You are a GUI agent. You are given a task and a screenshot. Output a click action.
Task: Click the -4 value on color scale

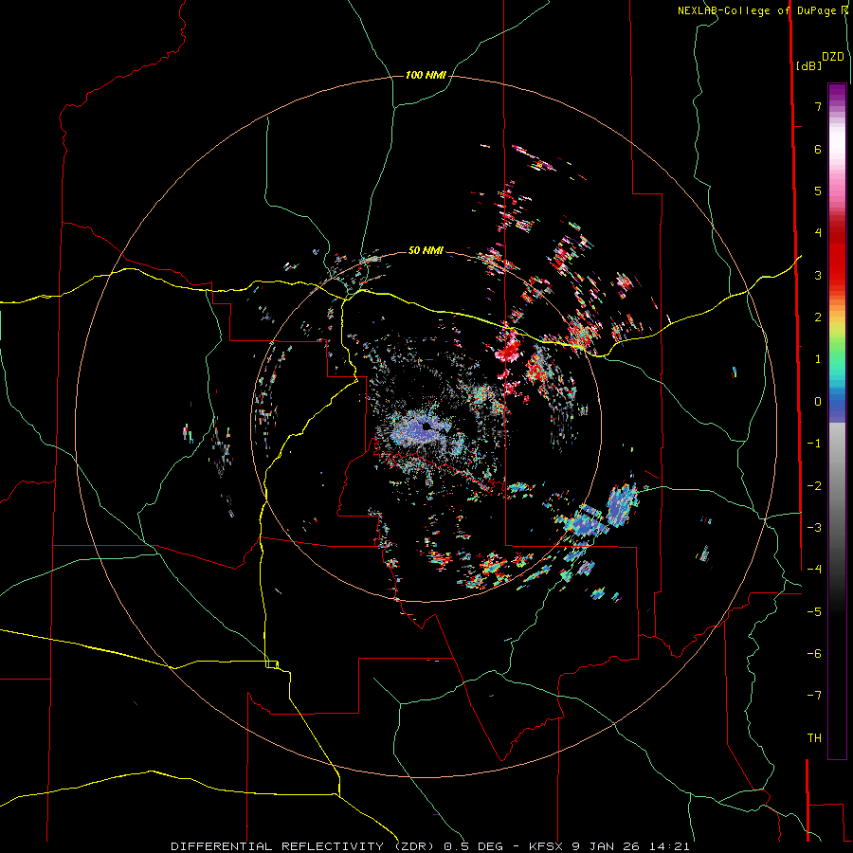point(814,570)
